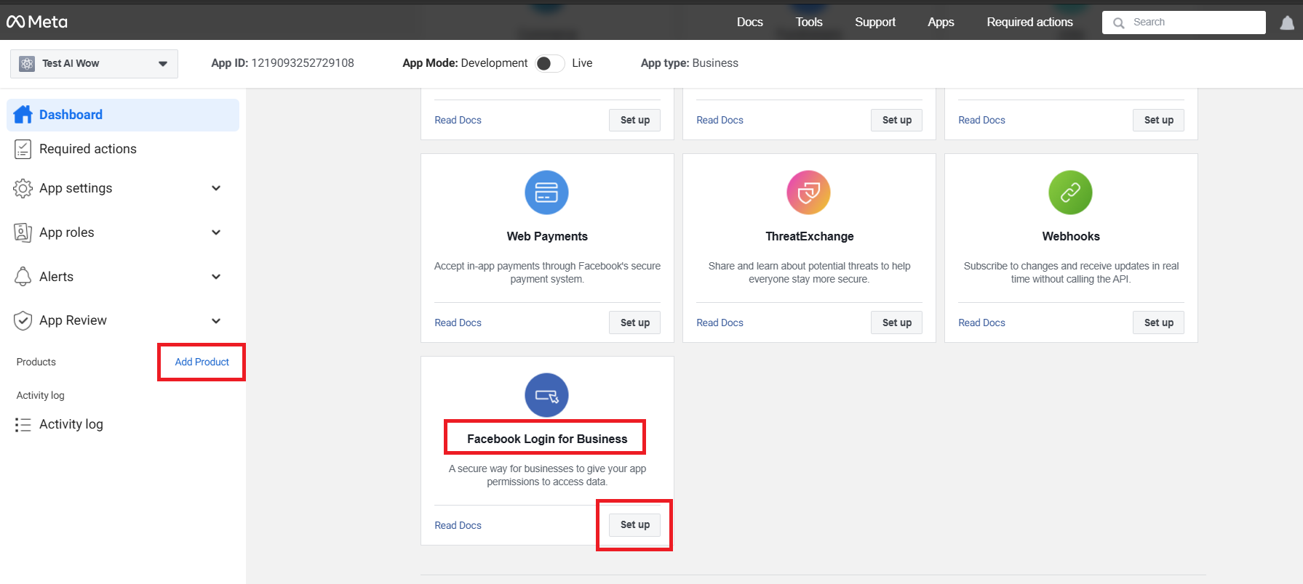
Task: Open Required actions in top bar
Action: (1029, 22)
